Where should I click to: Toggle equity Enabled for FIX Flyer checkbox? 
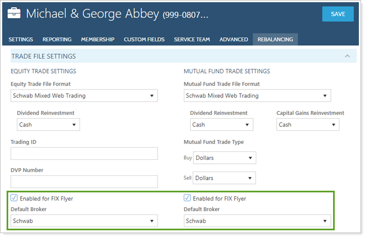click(14, 198)
